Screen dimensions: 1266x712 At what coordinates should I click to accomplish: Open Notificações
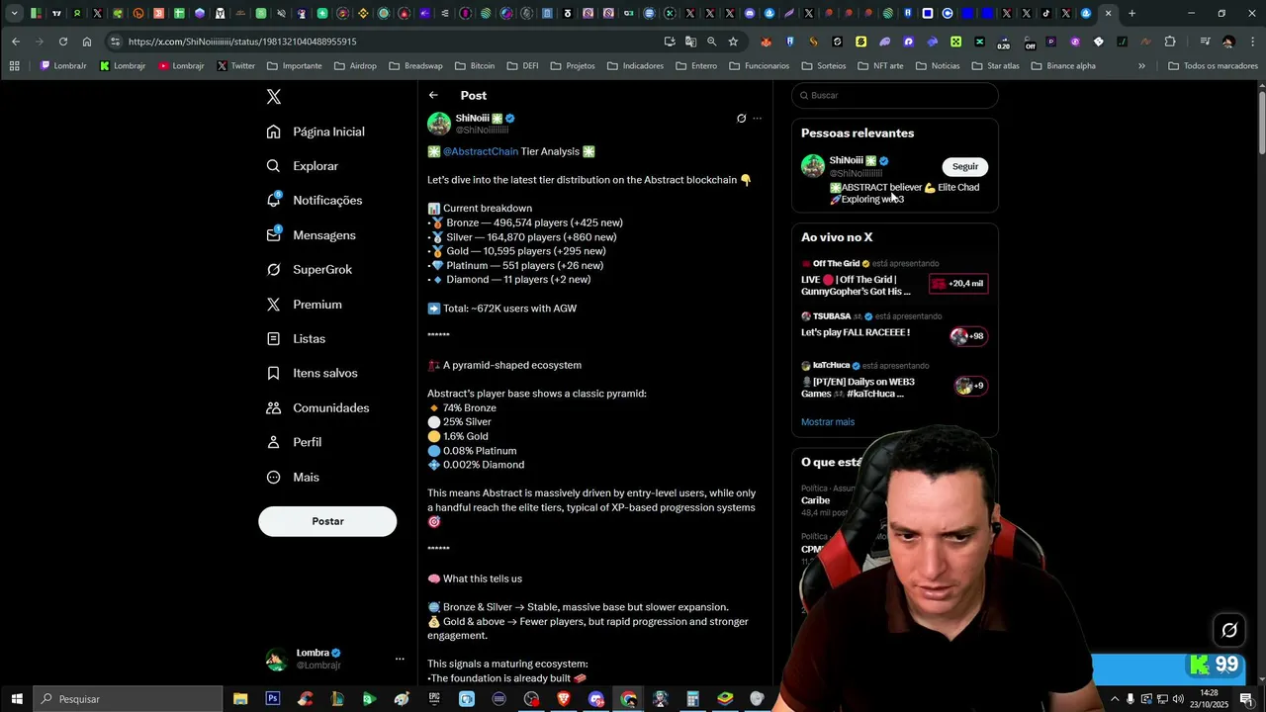click(315, 200)
